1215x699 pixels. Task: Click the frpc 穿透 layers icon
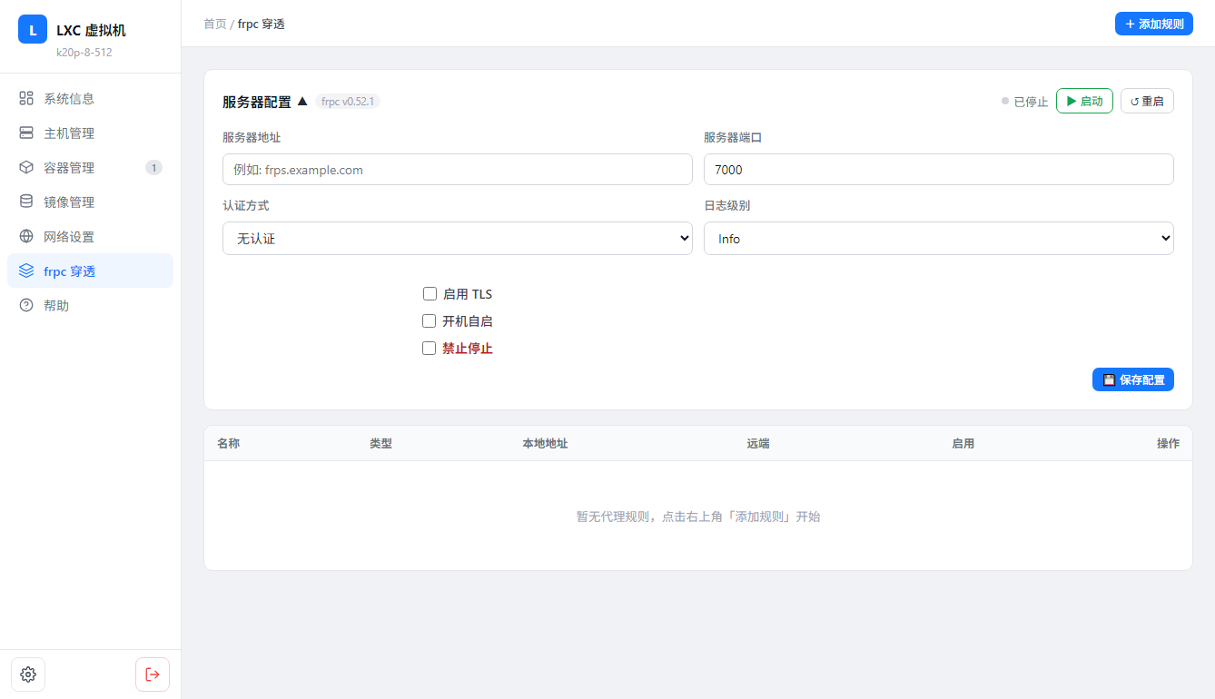point(26,271)
